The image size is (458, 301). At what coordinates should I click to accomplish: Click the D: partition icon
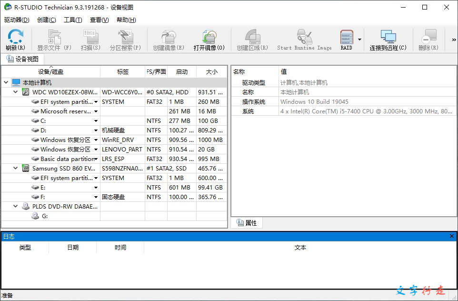point(35,130)
